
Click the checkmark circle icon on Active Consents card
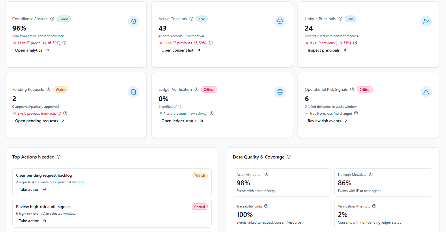point(280,21)
